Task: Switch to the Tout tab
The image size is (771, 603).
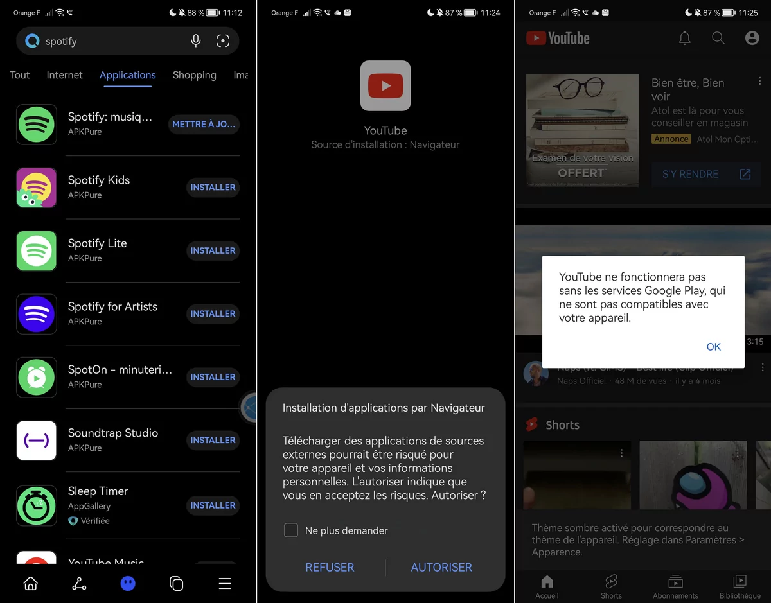Action: 20,75
